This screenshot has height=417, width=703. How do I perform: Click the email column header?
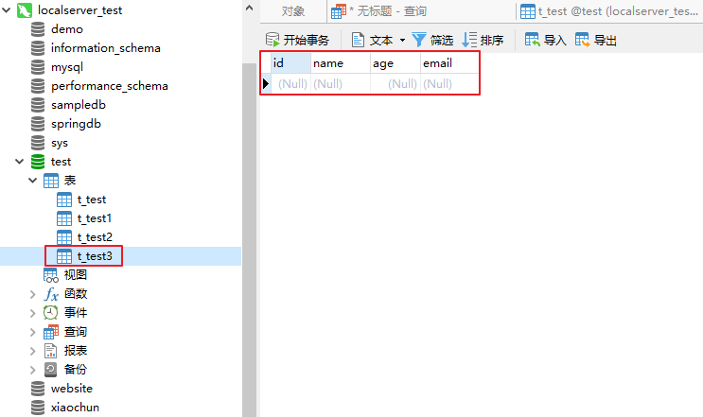(449, 63)
